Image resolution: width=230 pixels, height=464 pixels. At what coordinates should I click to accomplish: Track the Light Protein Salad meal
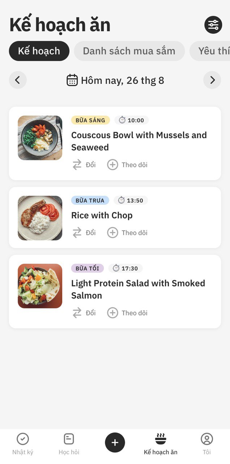pos(127,313)
